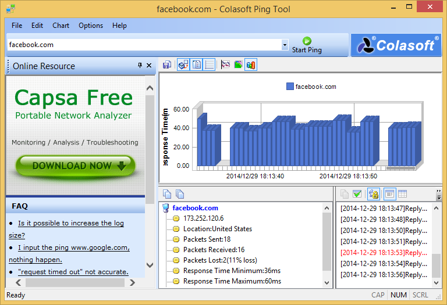Viewport: 447px width, 305px height.
Task: Click the summary tree up scroll arrow
Action: pyautogui.click(x=327, y=208)
